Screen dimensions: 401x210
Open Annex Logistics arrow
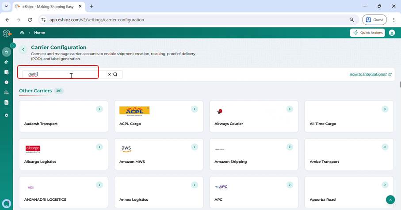point(195,185)
